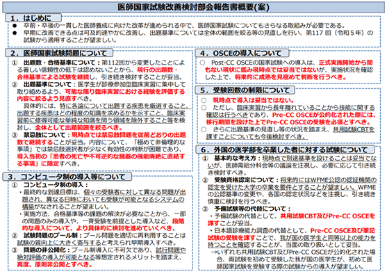
Task: Click the text "第117 回（令和５年）"
Action: point(336,33)
